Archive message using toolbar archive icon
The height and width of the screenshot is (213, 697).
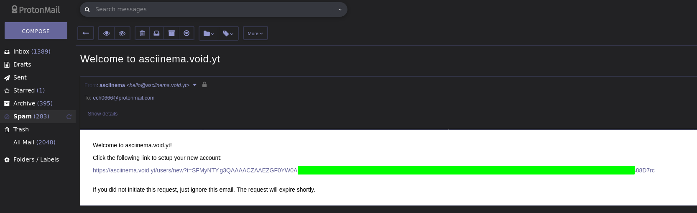point(171,33)
